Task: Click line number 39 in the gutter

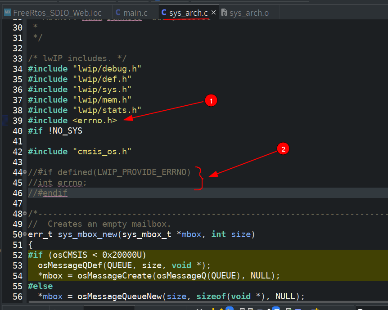Action: pos(17,121)
